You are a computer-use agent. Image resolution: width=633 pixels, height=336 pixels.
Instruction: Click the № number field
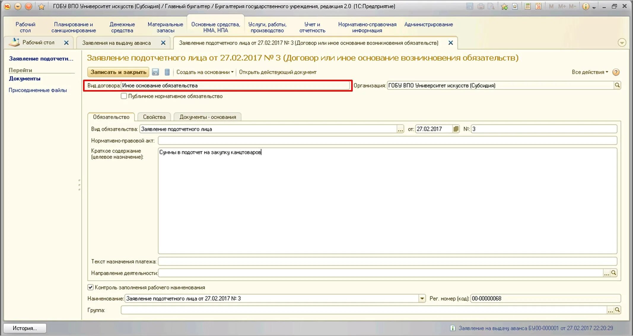tap(544, 129)
